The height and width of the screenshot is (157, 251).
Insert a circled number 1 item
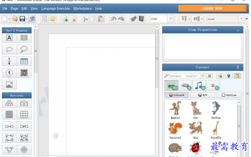point(9,73)
